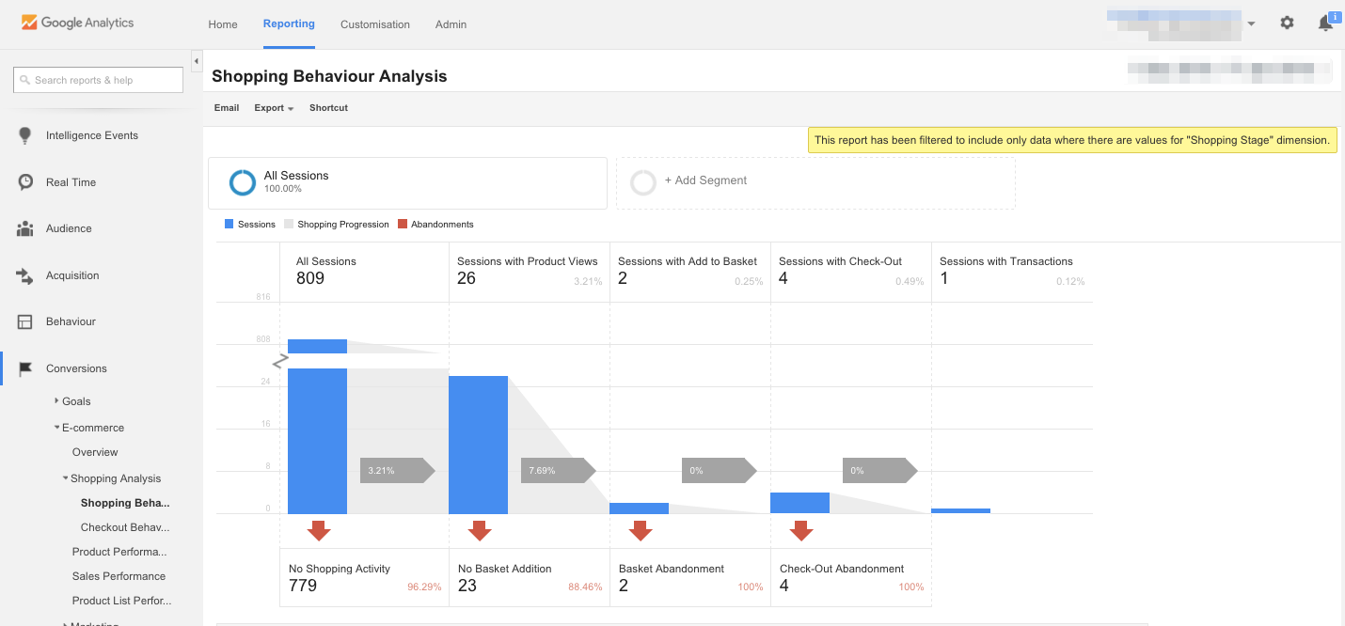Collapse the E-commerce tree section

pyautogui.click(x=56, y=427)
